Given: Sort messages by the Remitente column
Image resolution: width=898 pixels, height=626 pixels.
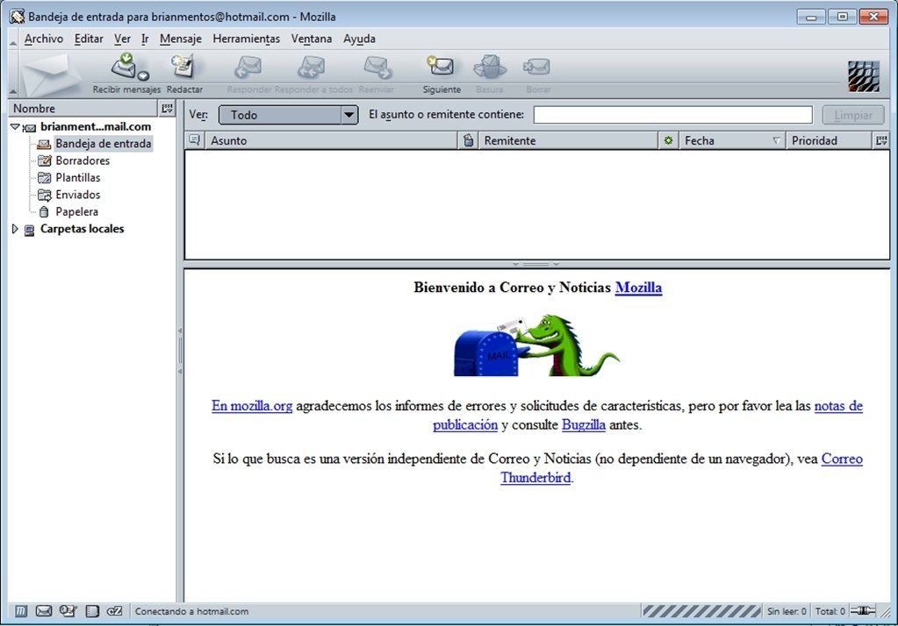Looking at the screenshot, I should click(x=568, y=140).
